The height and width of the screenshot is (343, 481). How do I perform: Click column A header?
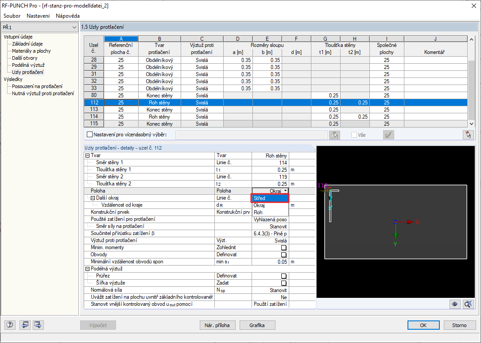click(x=121, y=39)
